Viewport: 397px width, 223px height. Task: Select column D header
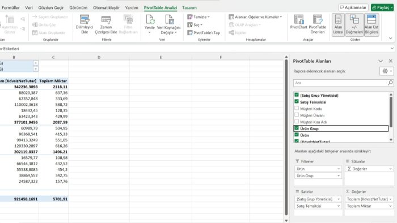click(x=99, y=57)
